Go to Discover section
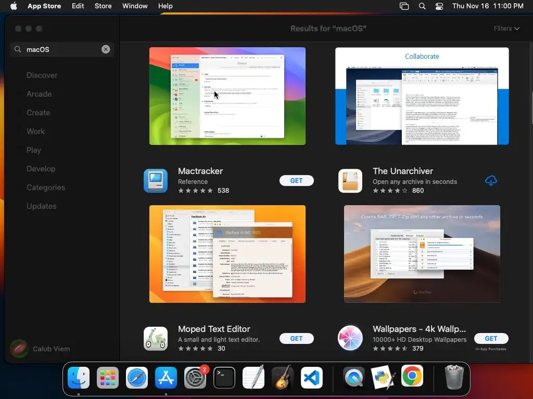The image size is (533, 399). click(x=42, y=75)
